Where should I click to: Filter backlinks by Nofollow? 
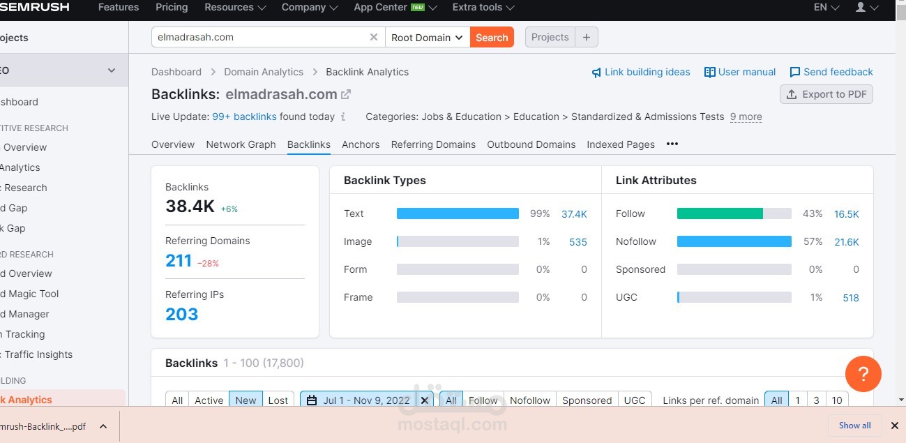pyautogui.click(x=530, y=400)
